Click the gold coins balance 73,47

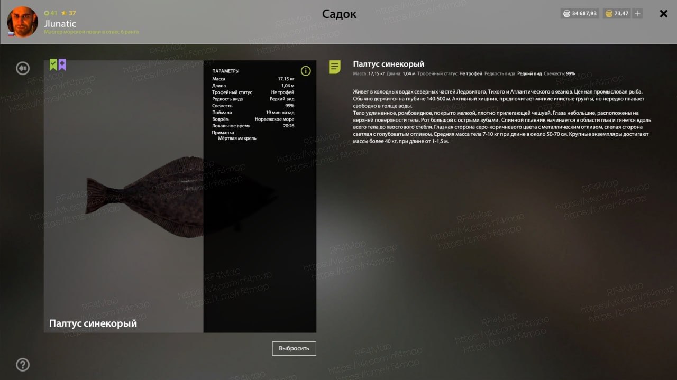(617, 13)
